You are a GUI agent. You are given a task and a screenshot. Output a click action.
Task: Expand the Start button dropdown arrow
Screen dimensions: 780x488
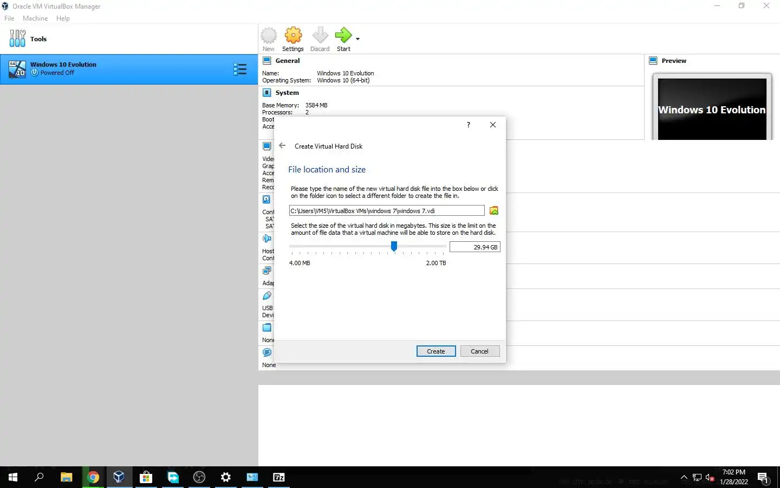click(x=357, y=39)
